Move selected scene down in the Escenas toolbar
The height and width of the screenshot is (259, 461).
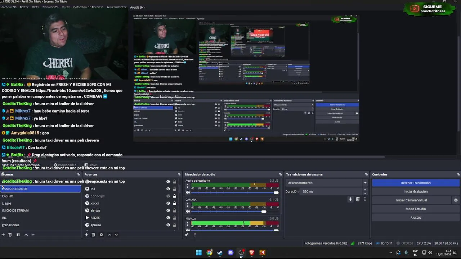point(33,235)
